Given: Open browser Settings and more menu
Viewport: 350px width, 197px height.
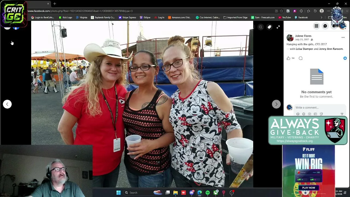Looking at the screenshot, I should pos(328,11).
